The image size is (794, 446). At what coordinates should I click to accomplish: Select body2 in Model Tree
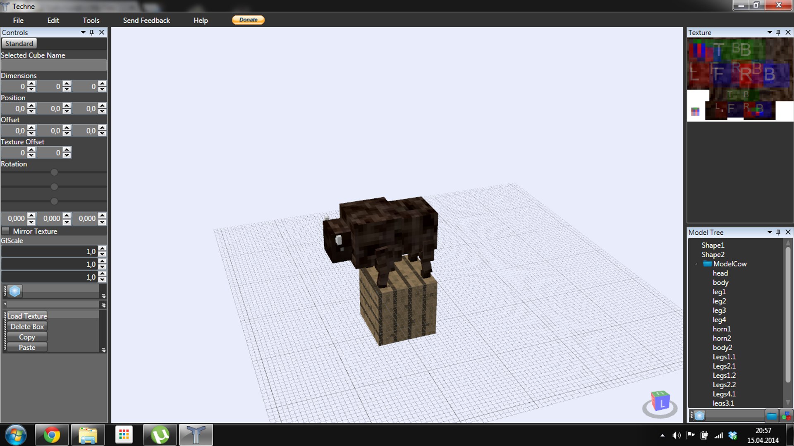tap(722, 348)
